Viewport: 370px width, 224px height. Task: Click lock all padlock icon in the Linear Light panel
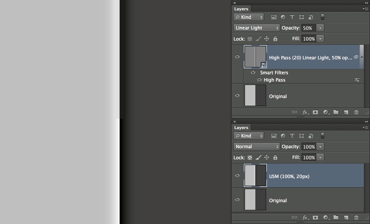click(x=275, y=39)
